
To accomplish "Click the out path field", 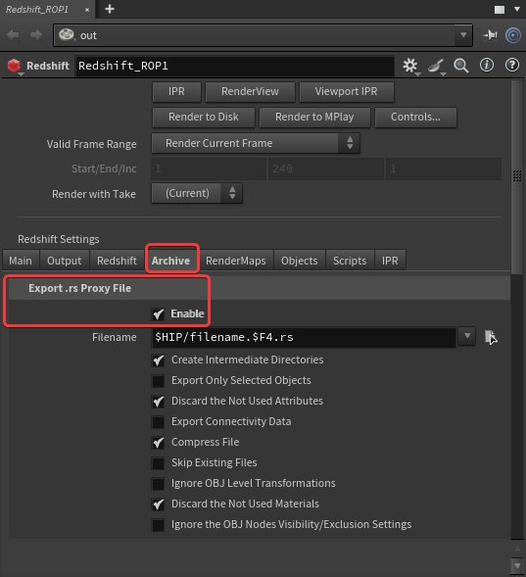I will click(263, 35).
